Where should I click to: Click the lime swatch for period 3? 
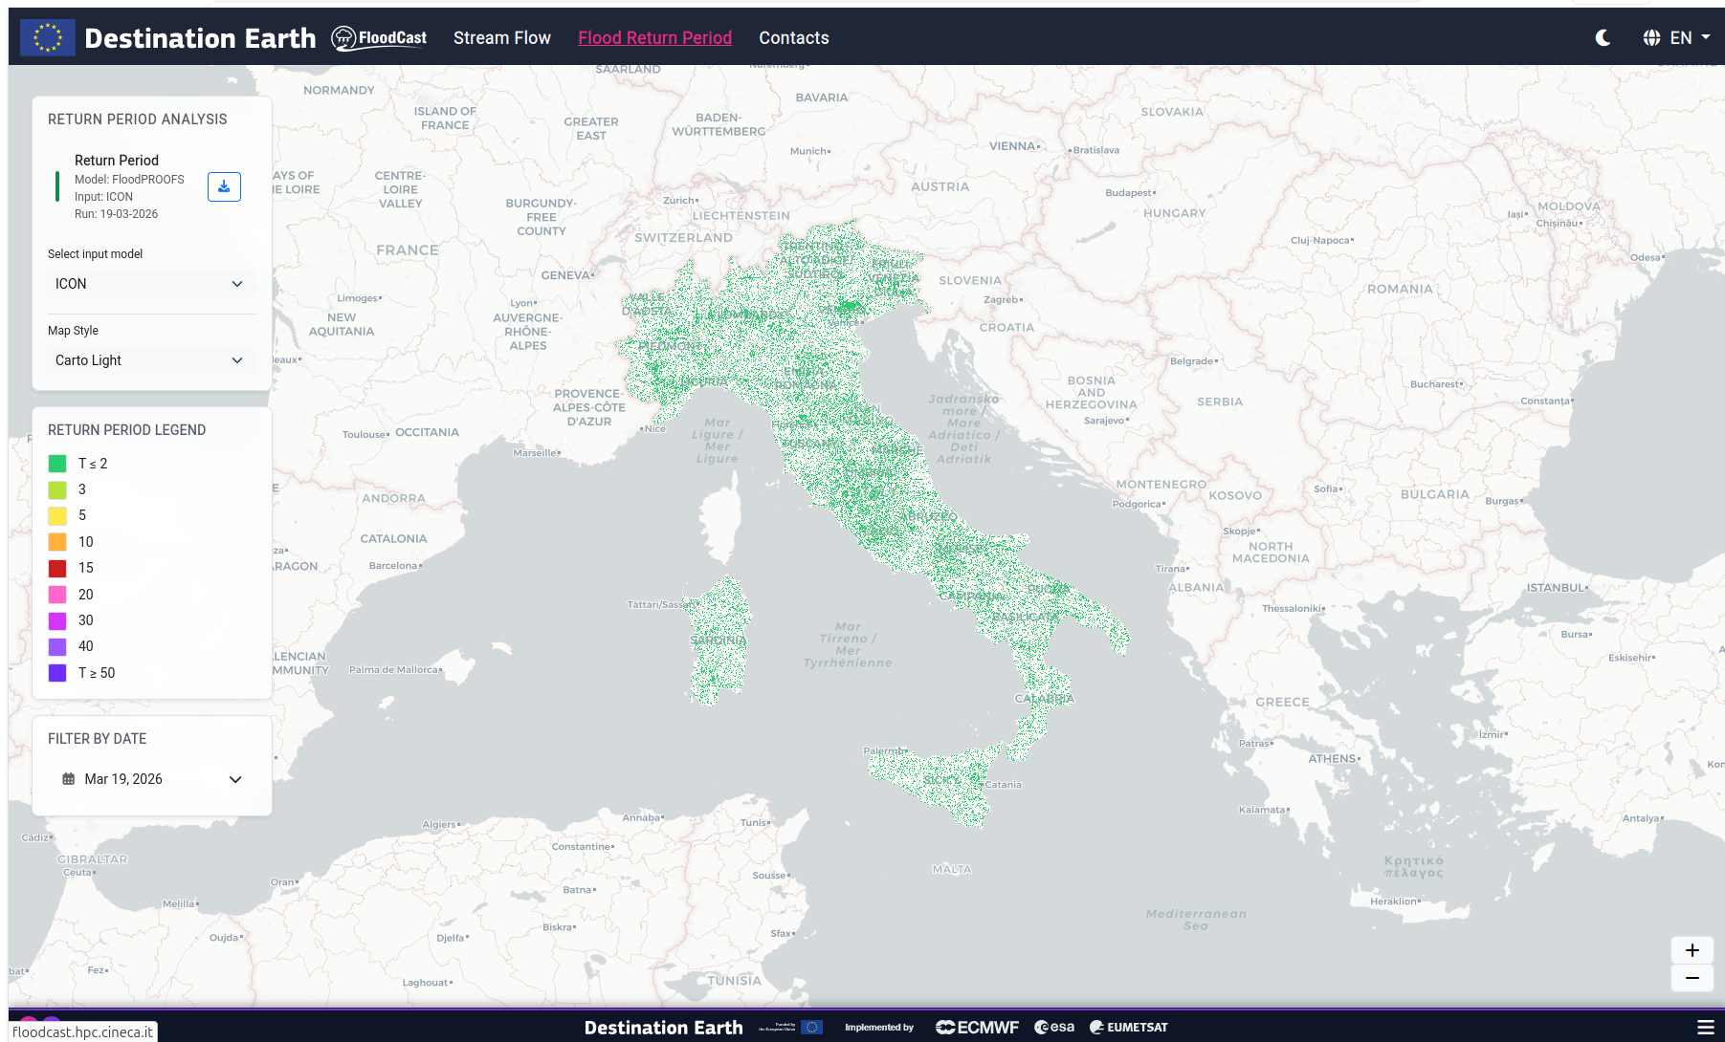click(57, 489)
